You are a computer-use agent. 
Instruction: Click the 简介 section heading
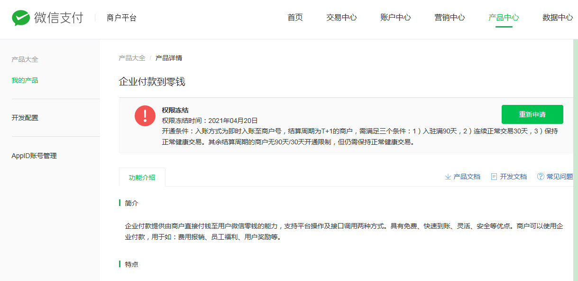[131, 203]
